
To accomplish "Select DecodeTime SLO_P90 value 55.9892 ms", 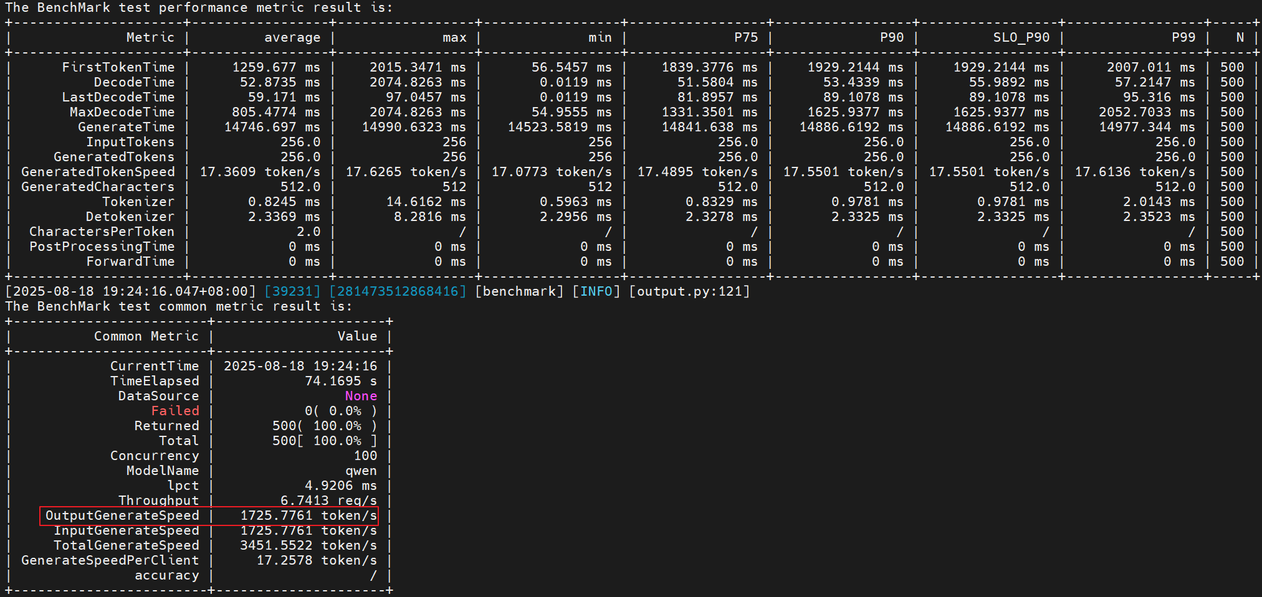I will (1009, 82).
